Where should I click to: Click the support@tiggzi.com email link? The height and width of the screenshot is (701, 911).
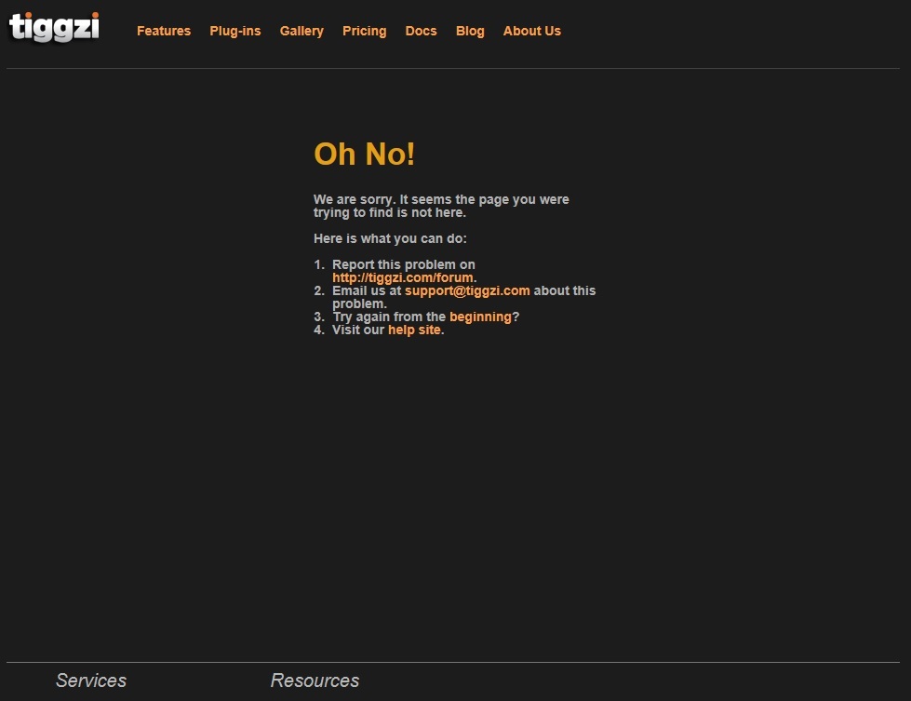pos(467,290)
